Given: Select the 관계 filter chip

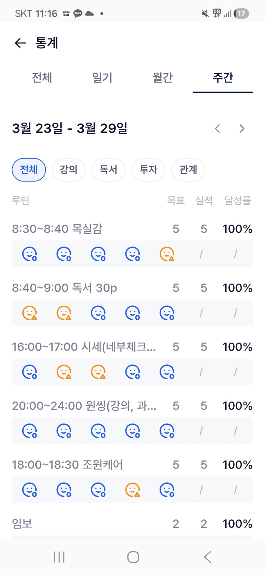Looking at the screenshot, I should pyautogui.click(x=188, y=170).
